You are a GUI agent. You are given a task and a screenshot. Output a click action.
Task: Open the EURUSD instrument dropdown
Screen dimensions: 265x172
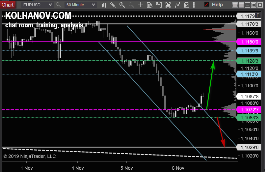pos(37,5)
